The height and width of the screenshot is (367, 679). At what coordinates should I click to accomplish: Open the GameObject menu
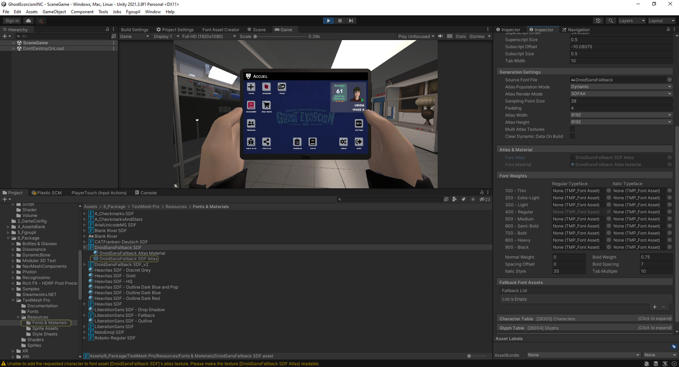[x=54, y=12]
